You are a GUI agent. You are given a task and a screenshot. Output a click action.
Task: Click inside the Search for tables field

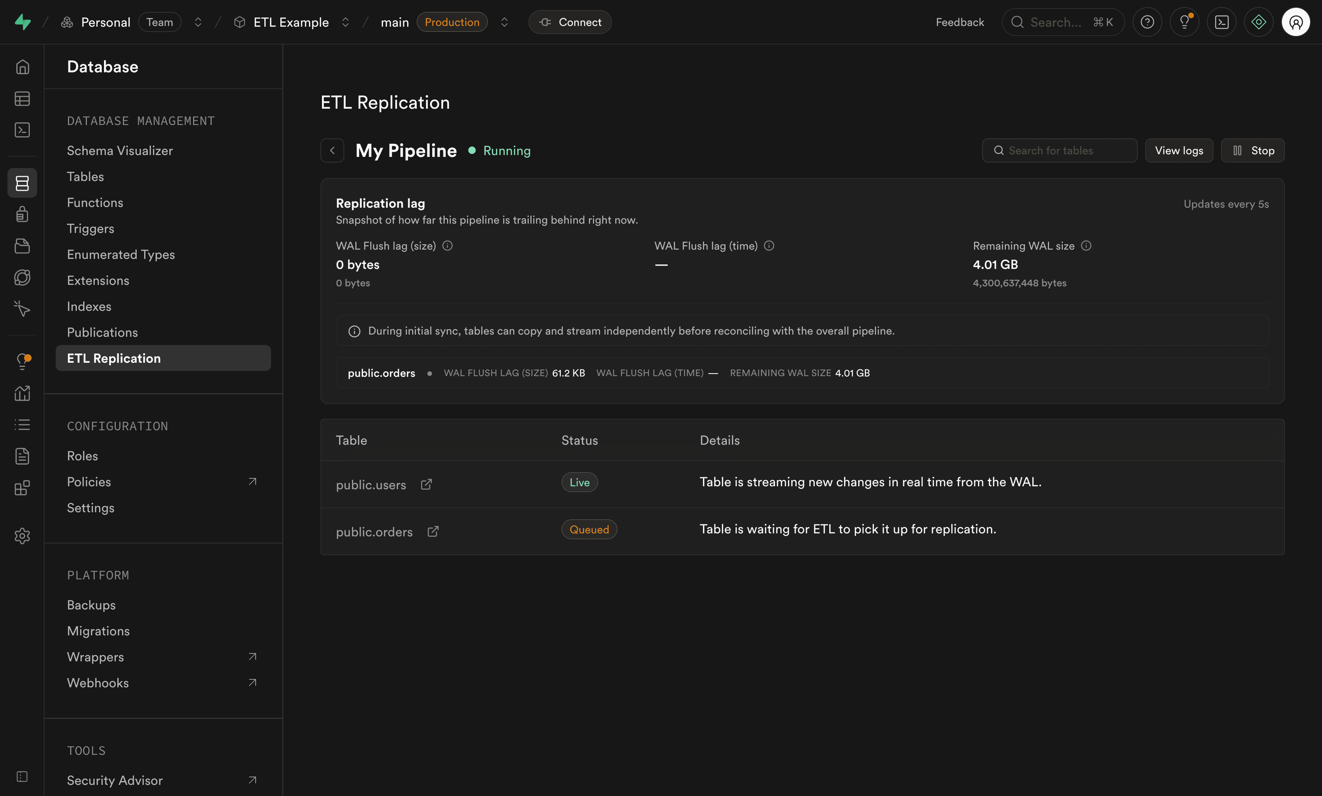pos(1059,151)
